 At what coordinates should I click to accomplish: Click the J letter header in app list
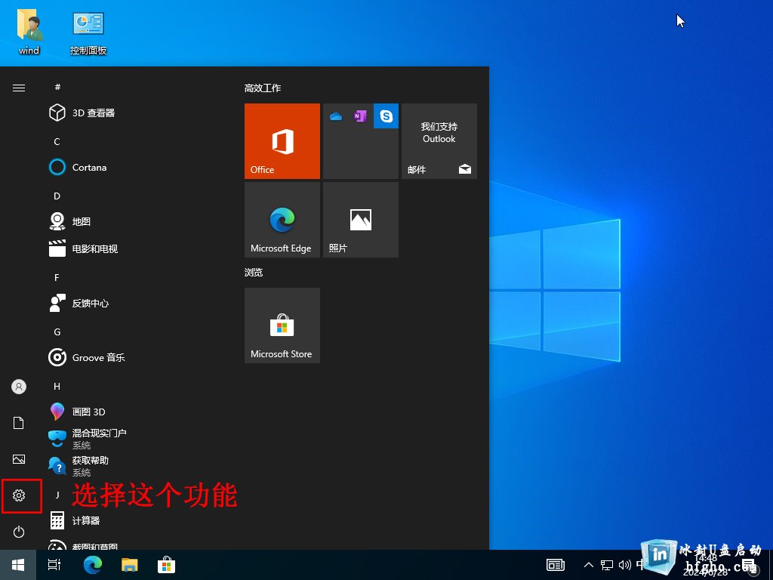57,495
